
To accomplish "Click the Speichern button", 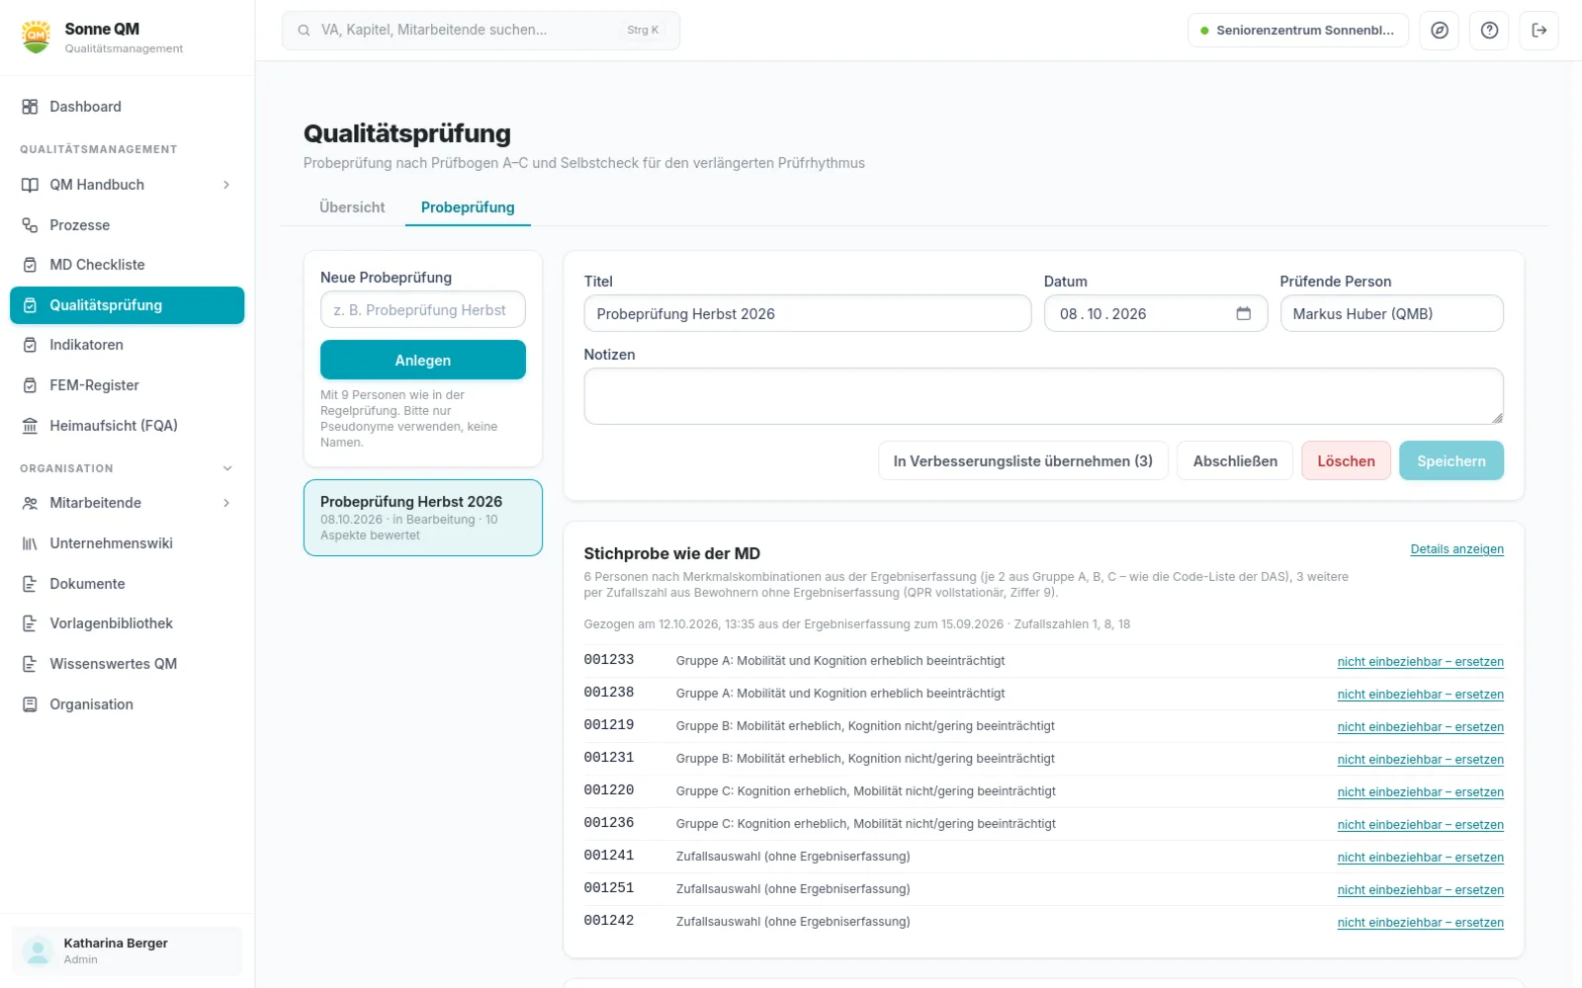I will coord(1451,460).
